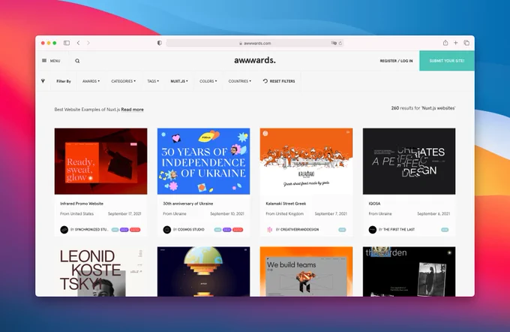Click author name CREATIVEBRANDDESIGN
Viewport: 510px width, 332px height.
pos(299,230)
